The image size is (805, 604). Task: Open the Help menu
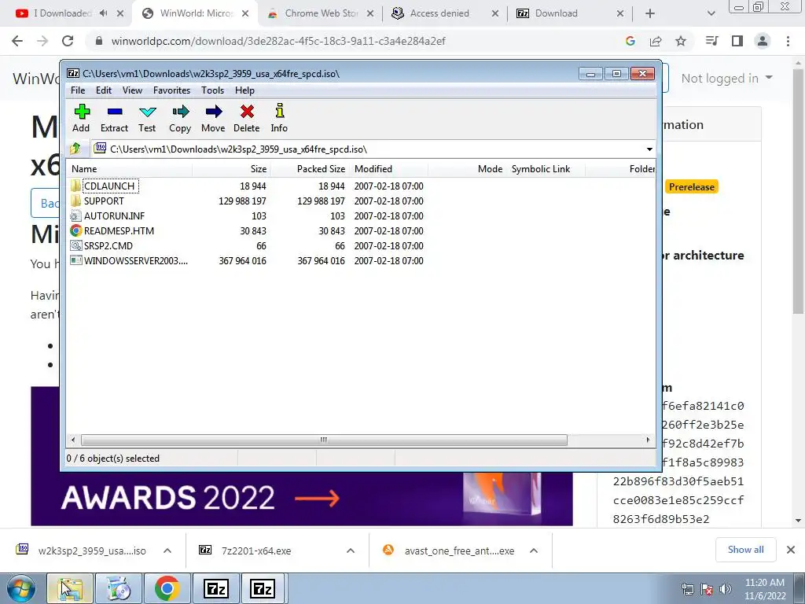(245, 90)
